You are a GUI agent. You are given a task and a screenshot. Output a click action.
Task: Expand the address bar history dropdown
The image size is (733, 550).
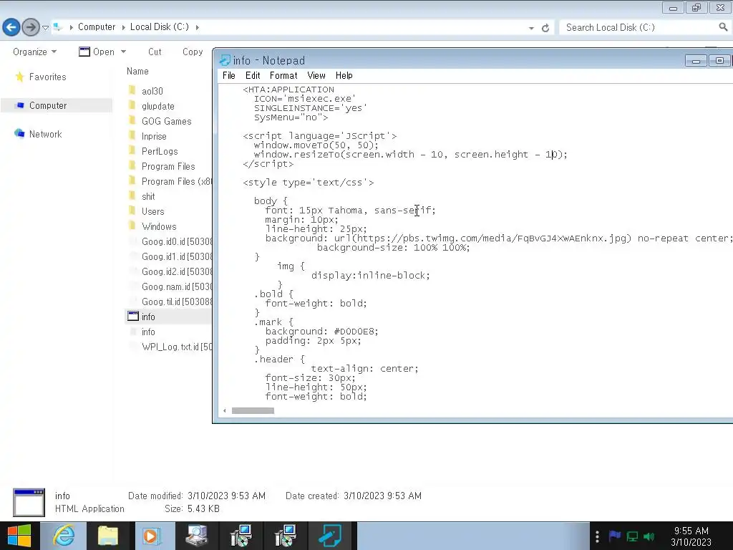click(531, 28)
